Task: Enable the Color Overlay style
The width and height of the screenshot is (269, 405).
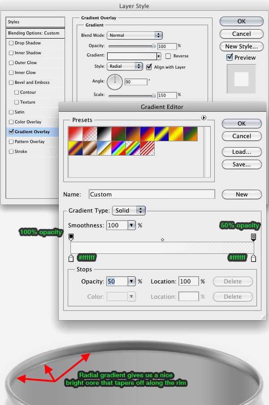Action: (x=11, y=122)
